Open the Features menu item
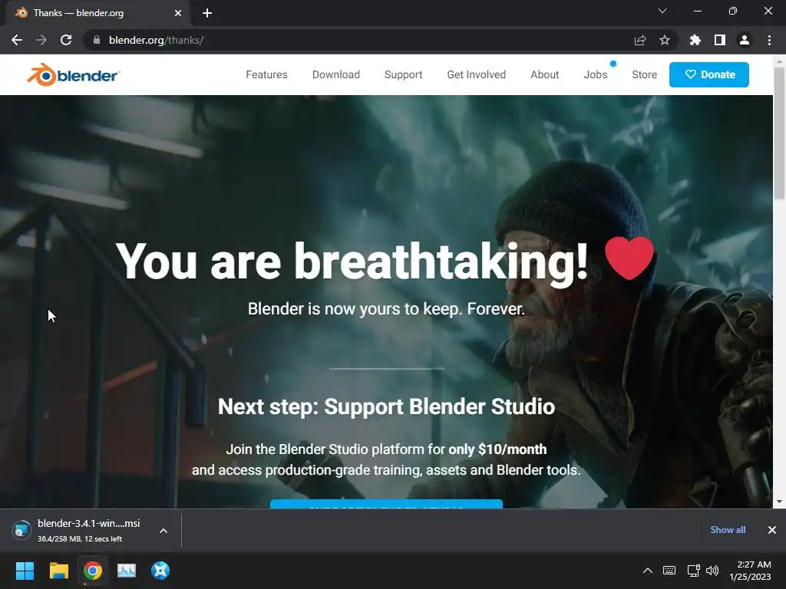Image resolution: width=786 pixels, height=589 pixels. tap(266, 74)
